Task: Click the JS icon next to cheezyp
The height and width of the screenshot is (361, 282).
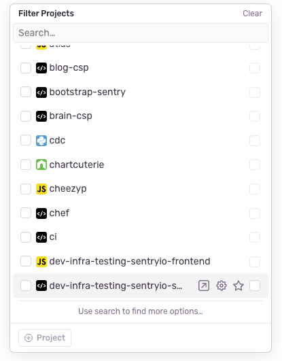Action: click(41, 189)
